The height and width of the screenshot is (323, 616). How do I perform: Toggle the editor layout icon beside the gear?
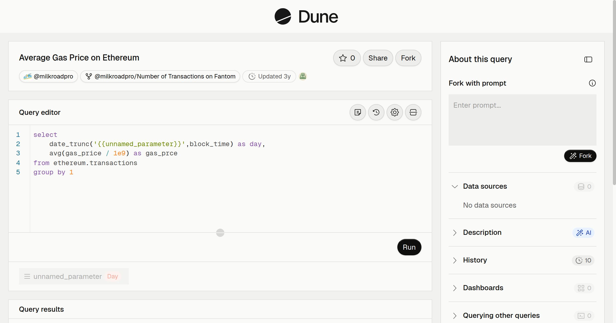(413, 112)
